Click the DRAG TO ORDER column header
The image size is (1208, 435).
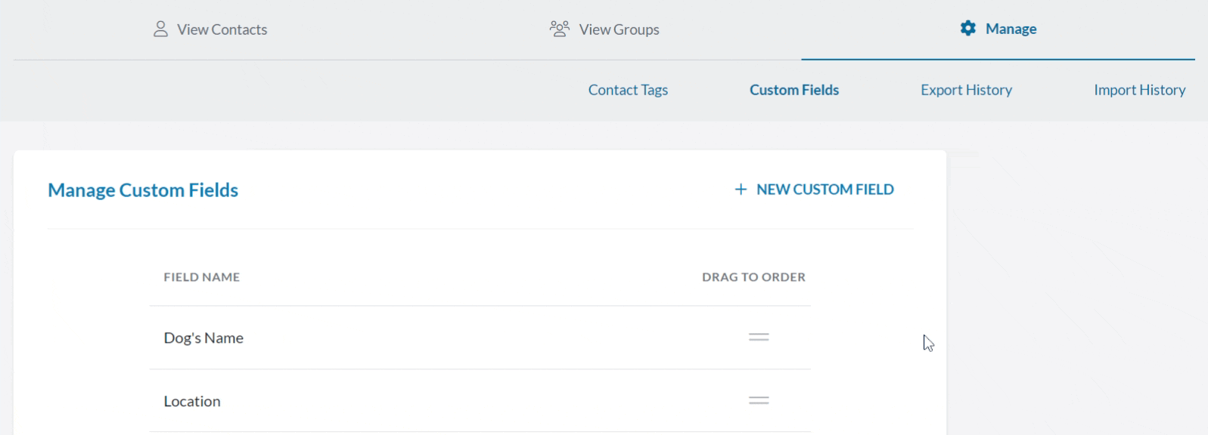pos(753,277)
